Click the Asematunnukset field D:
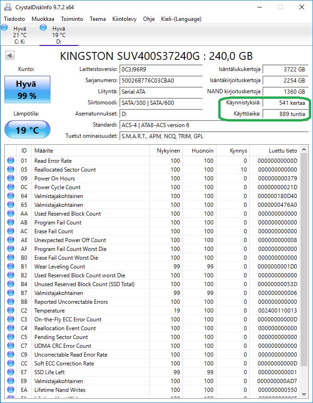 coord(161,114)
